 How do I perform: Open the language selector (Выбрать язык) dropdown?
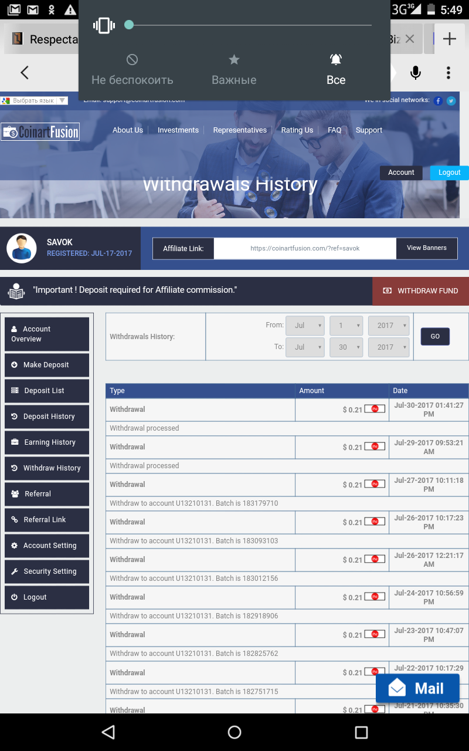click(x=34, y=100)
